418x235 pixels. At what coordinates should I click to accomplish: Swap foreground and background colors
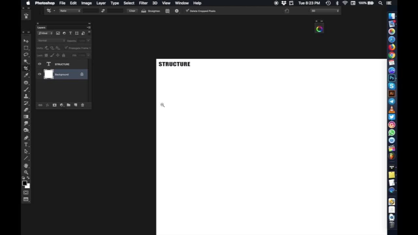(x=28, y=178)
